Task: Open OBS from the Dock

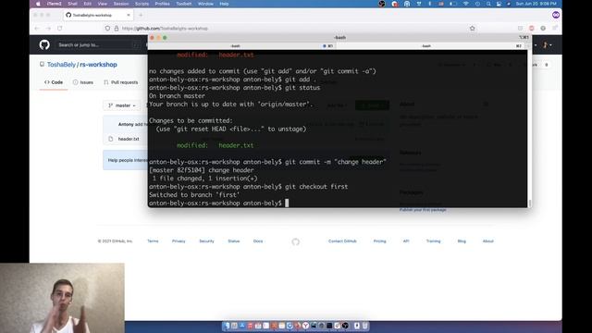Action: click(x=345, y=326)
